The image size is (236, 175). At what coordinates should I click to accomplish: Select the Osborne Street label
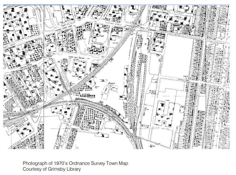(x=48, y=56)
